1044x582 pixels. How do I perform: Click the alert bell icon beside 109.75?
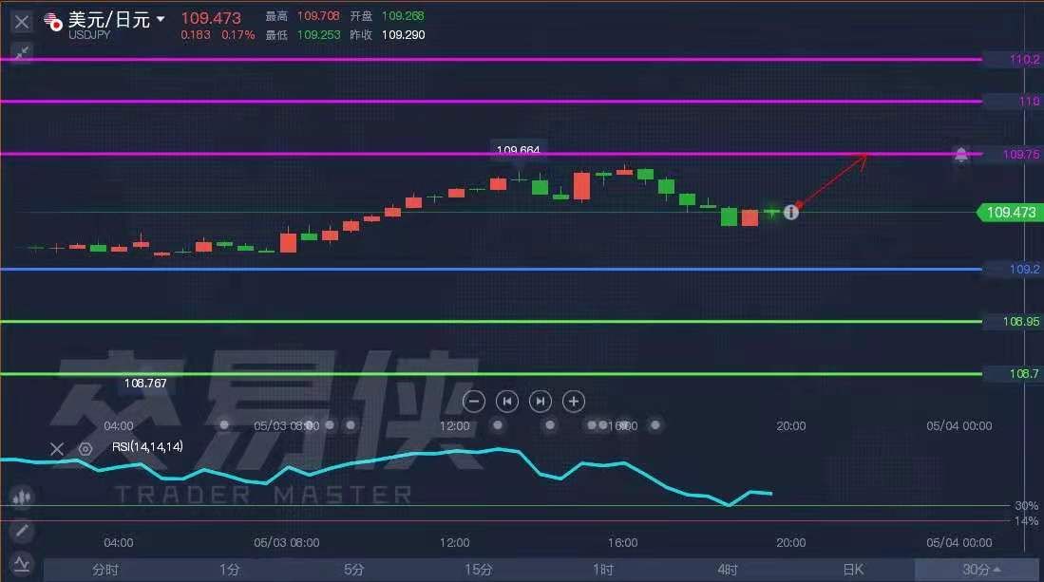960,154
